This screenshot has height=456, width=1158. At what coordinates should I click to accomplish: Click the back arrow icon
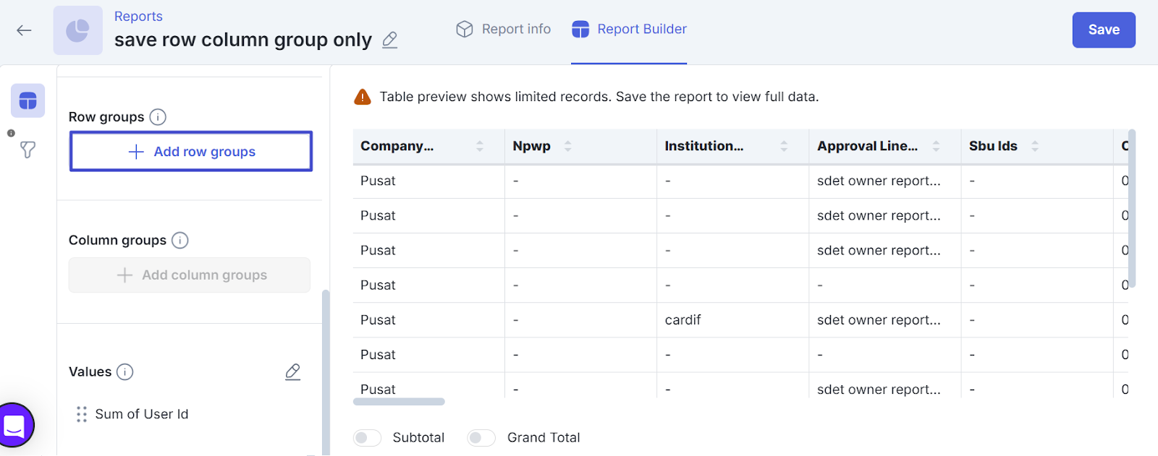24,30
